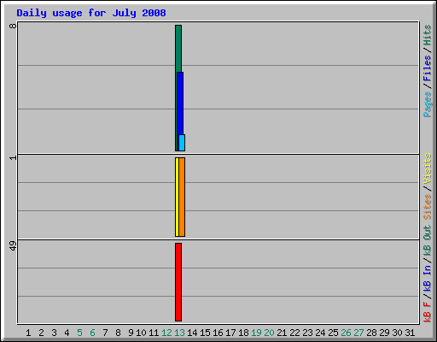Click the 'kB Out' legend label

pos(427,241)
